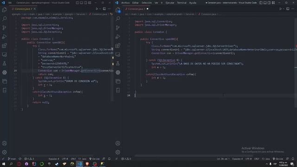Image resolution: width=297 pixels, height=167 pixels.
Task: Open Testing flask view in left window
Action: tap(4, 64)
